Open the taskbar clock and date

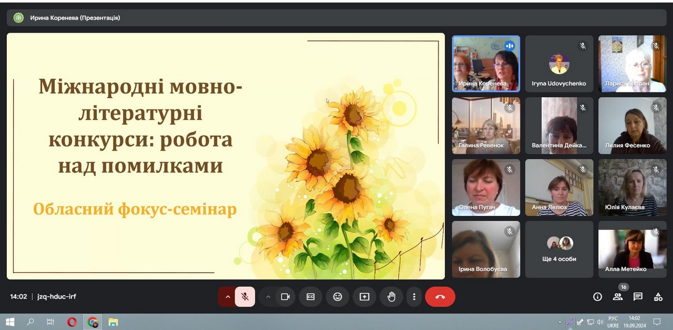tap(635, 322)
